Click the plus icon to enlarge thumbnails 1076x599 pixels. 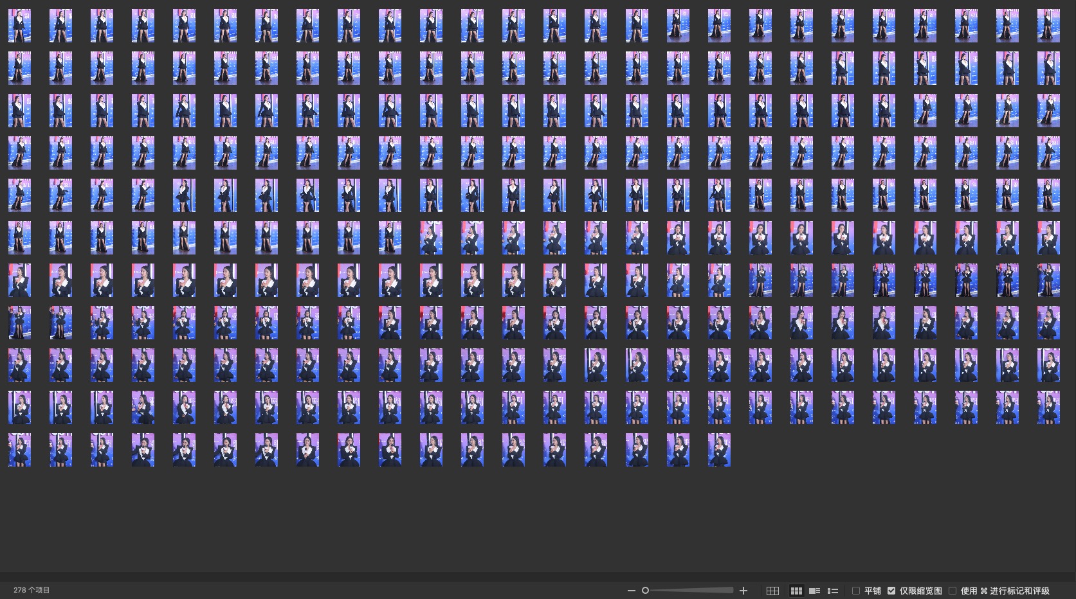[x=743, y=591]
